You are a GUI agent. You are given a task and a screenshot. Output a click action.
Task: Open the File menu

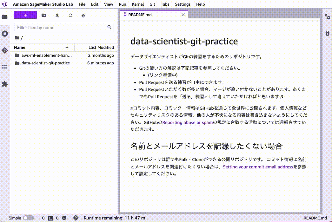pos(82,4)
